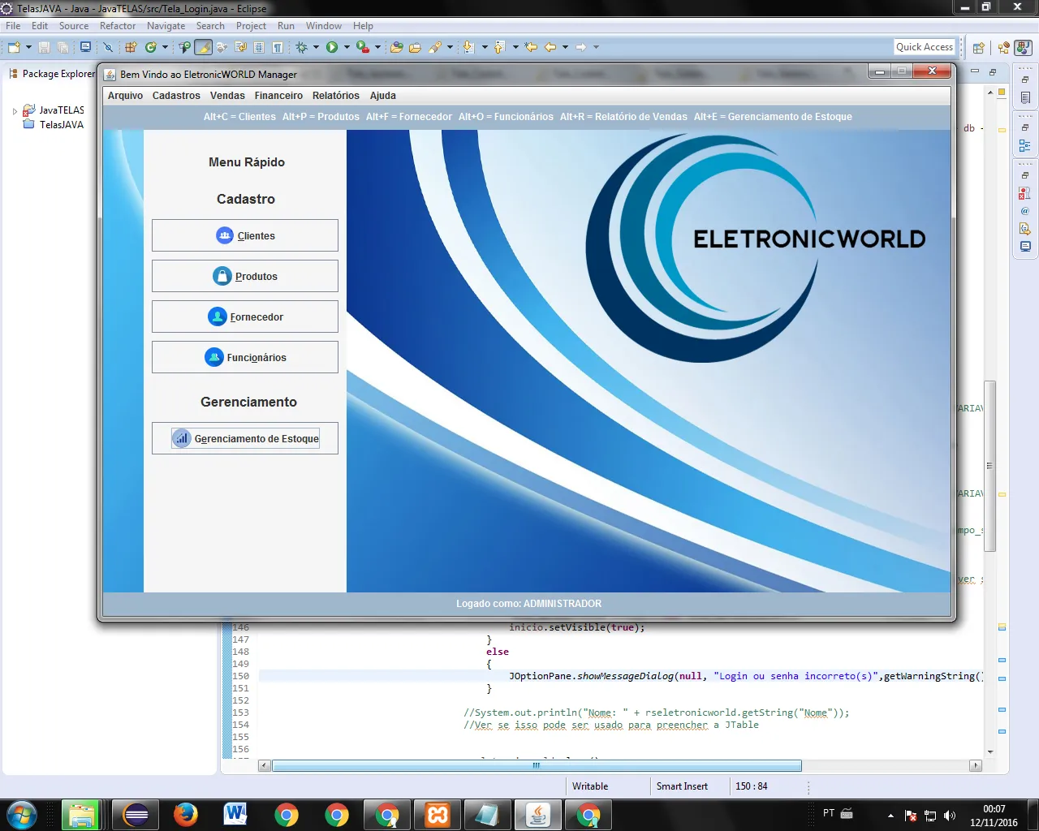Click the Debug bug icon
This screenshot has height=831, width=1039.
tap(302, 47)
